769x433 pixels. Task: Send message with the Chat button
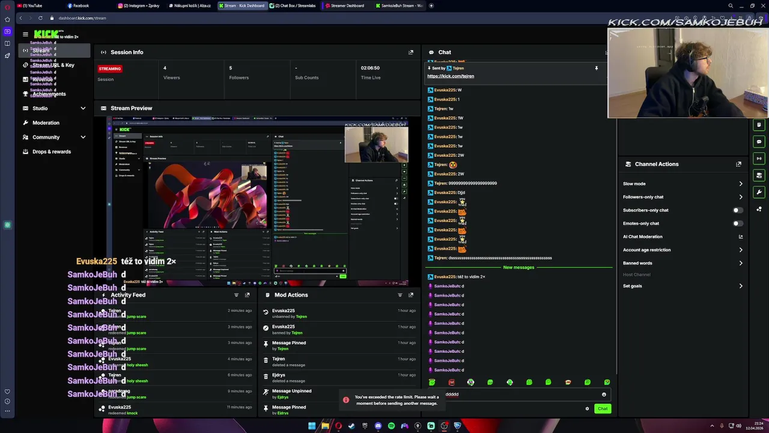(603, 409)
